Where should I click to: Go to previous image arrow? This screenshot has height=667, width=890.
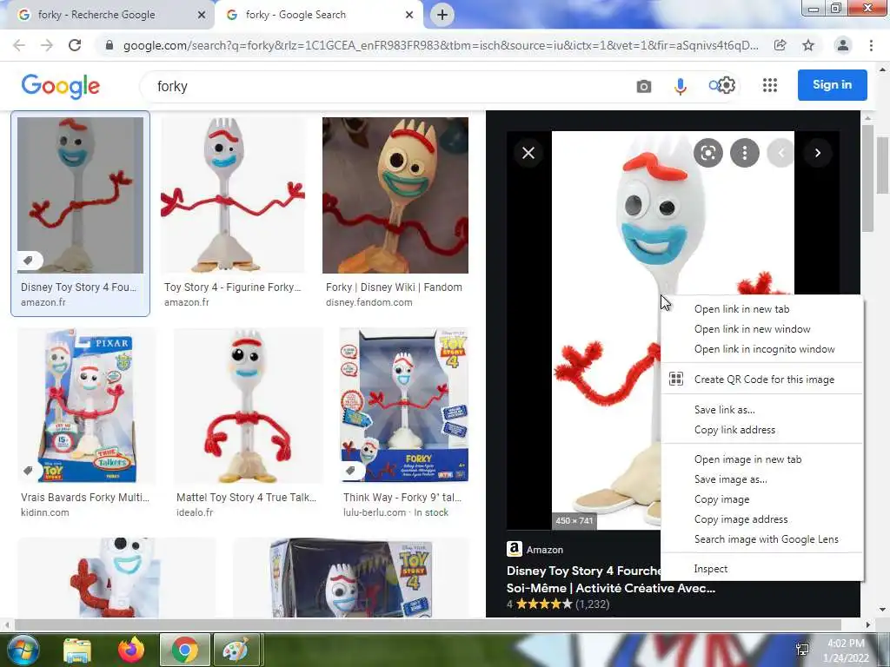[781, 153]
